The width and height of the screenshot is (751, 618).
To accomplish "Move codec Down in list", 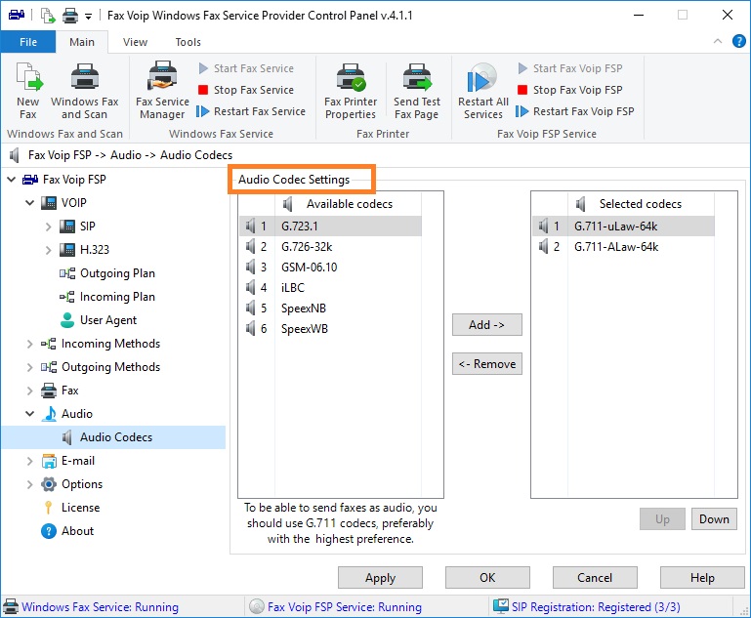I will tap(714, 519).
